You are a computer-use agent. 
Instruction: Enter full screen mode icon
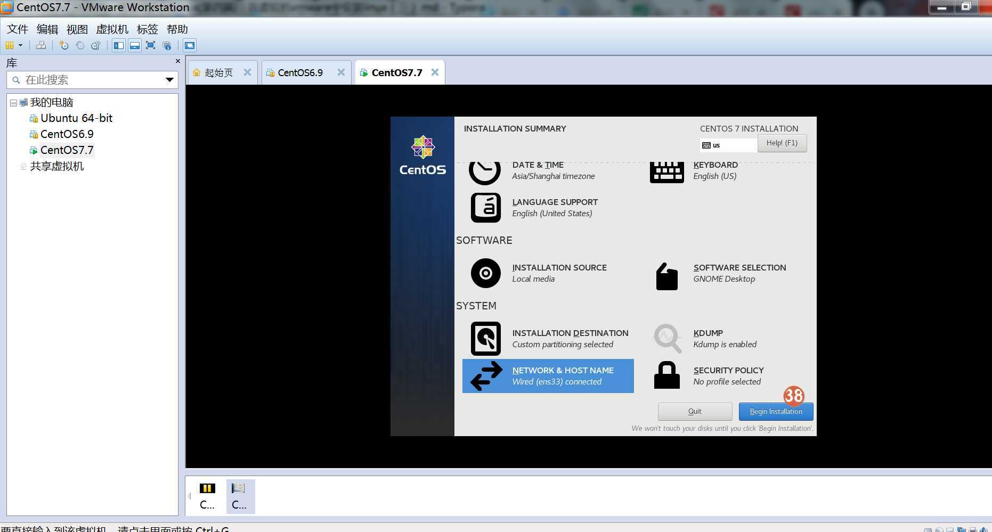[151, 45]
